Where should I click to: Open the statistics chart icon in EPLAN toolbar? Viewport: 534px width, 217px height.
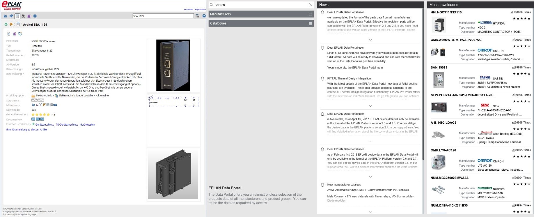(x=6, y=16)
